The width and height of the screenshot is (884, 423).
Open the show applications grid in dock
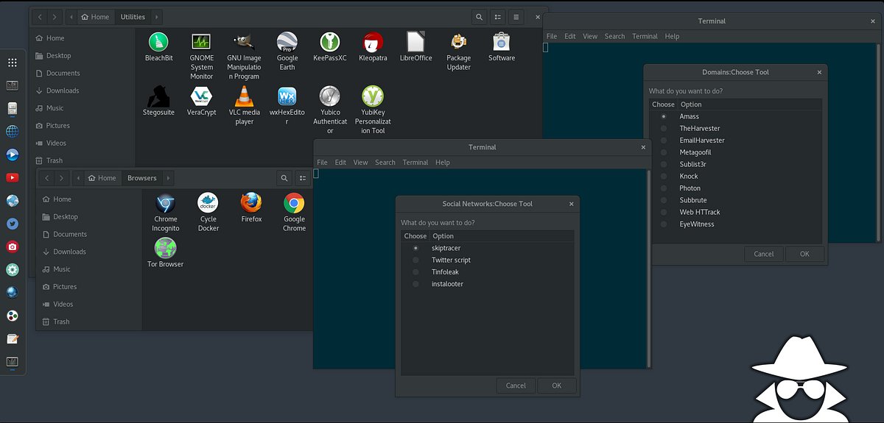coord(13,63)
